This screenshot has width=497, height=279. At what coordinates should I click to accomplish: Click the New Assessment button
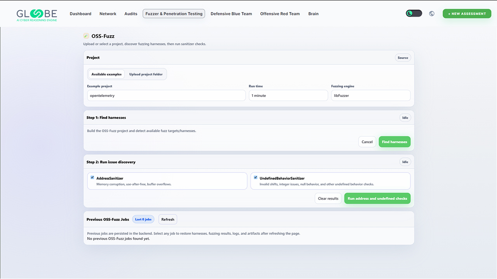click(x=467, y=14)
